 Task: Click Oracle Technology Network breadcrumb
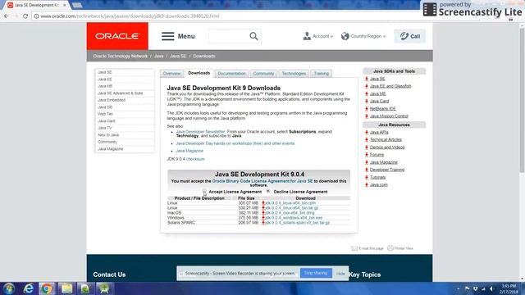pos(121,57)
